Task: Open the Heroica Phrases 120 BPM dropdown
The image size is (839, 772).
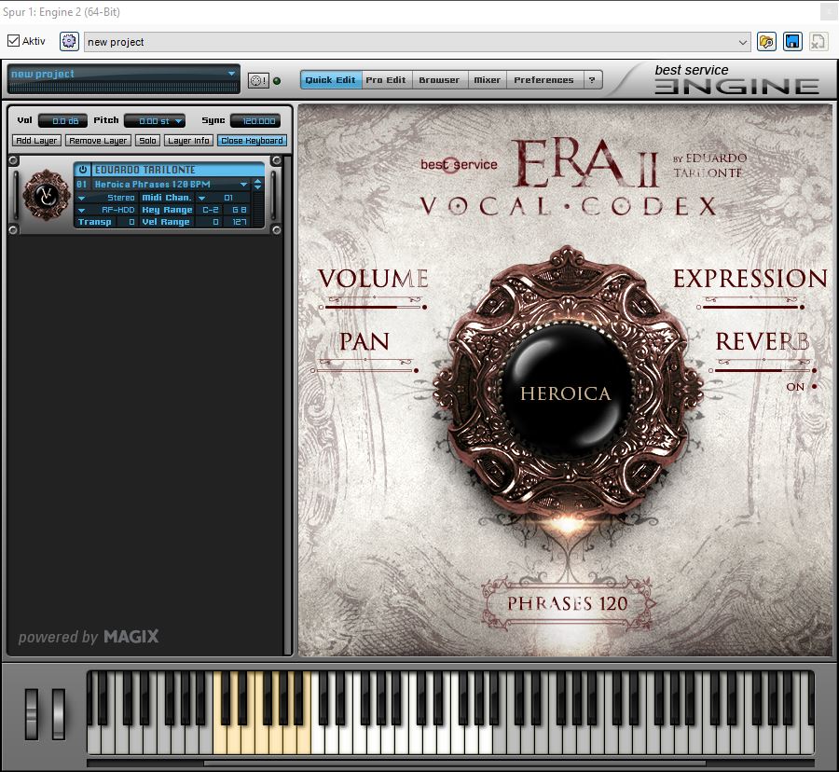Action: click(x=243, y=184)
